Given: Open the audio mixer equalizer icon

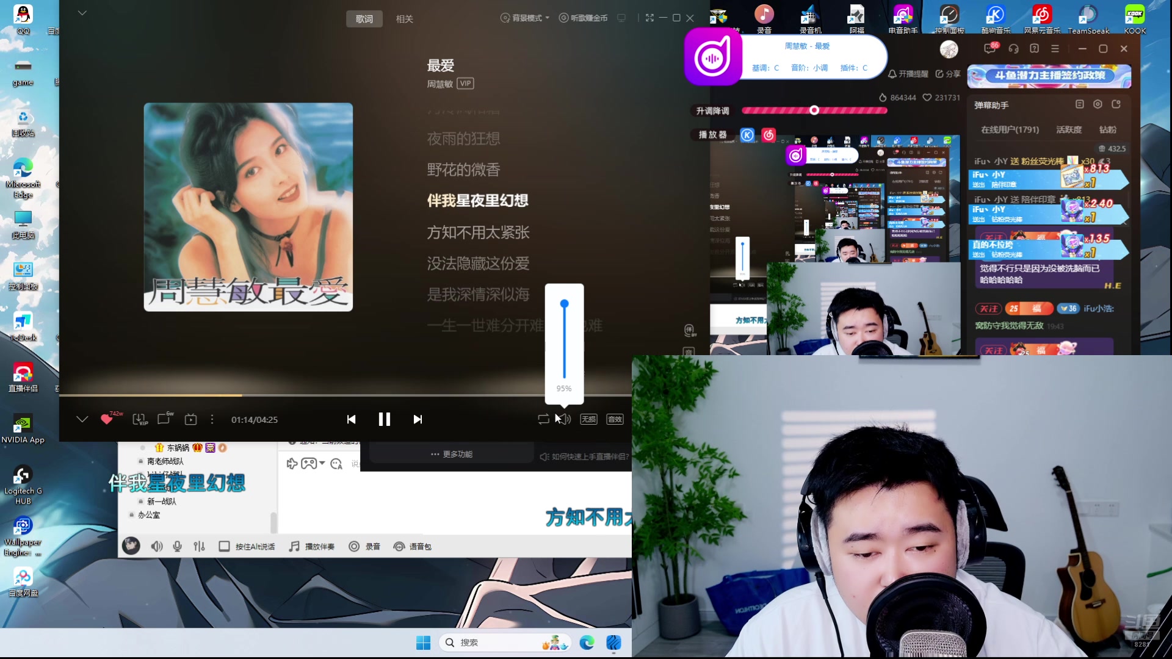Looking at the screenshot, I should point(199,546).
